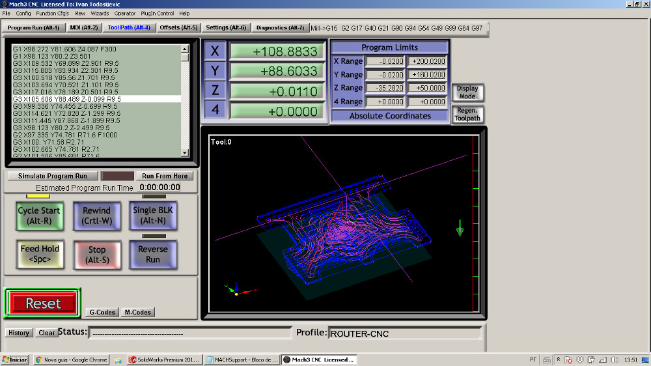Switch to Google Chrome Nova guia taskbar item
The image size is (651, 366).
click(x=72, y=359)
